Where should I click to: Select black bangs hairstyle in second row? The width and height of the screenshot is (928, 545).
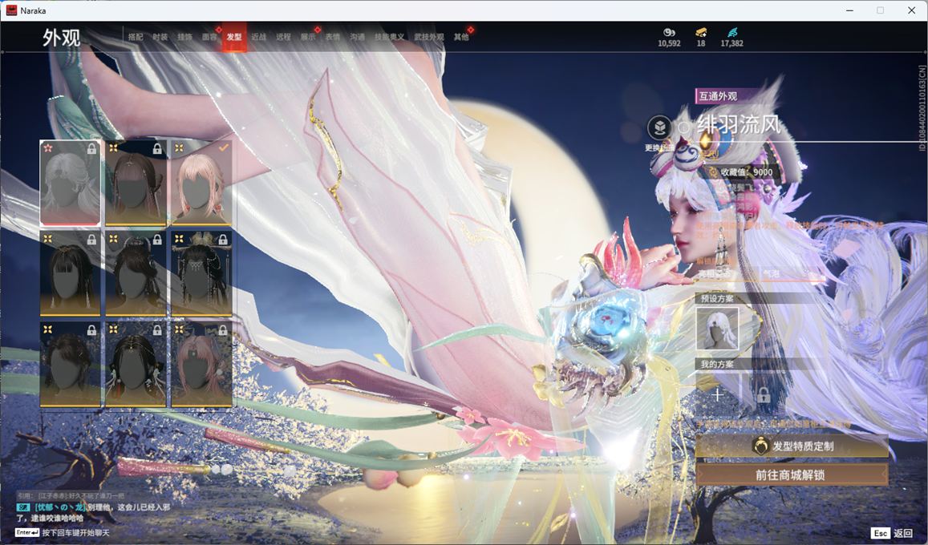point(70,273)
